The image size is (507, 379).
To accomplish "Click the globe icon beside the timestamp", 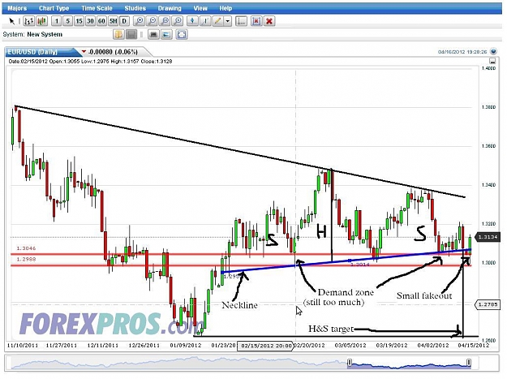I will (493, 51).
